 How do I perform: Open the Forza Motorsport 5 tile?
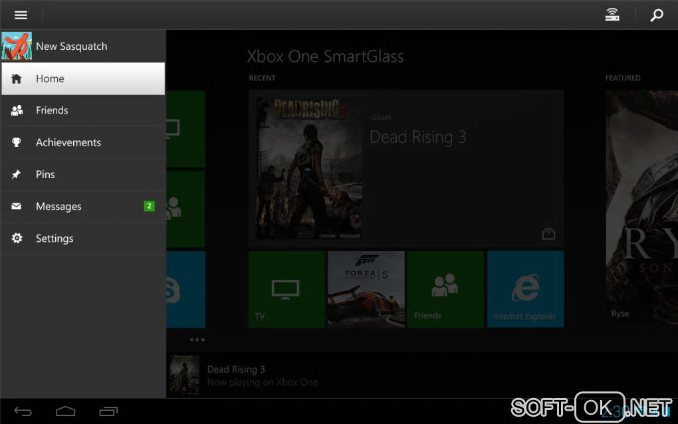[x=366, y=289]
